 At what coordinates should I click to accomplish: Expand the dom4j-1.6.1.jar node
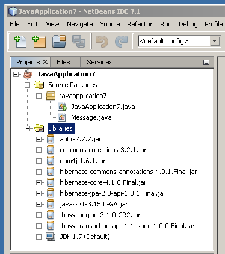(x=39, y=161)
